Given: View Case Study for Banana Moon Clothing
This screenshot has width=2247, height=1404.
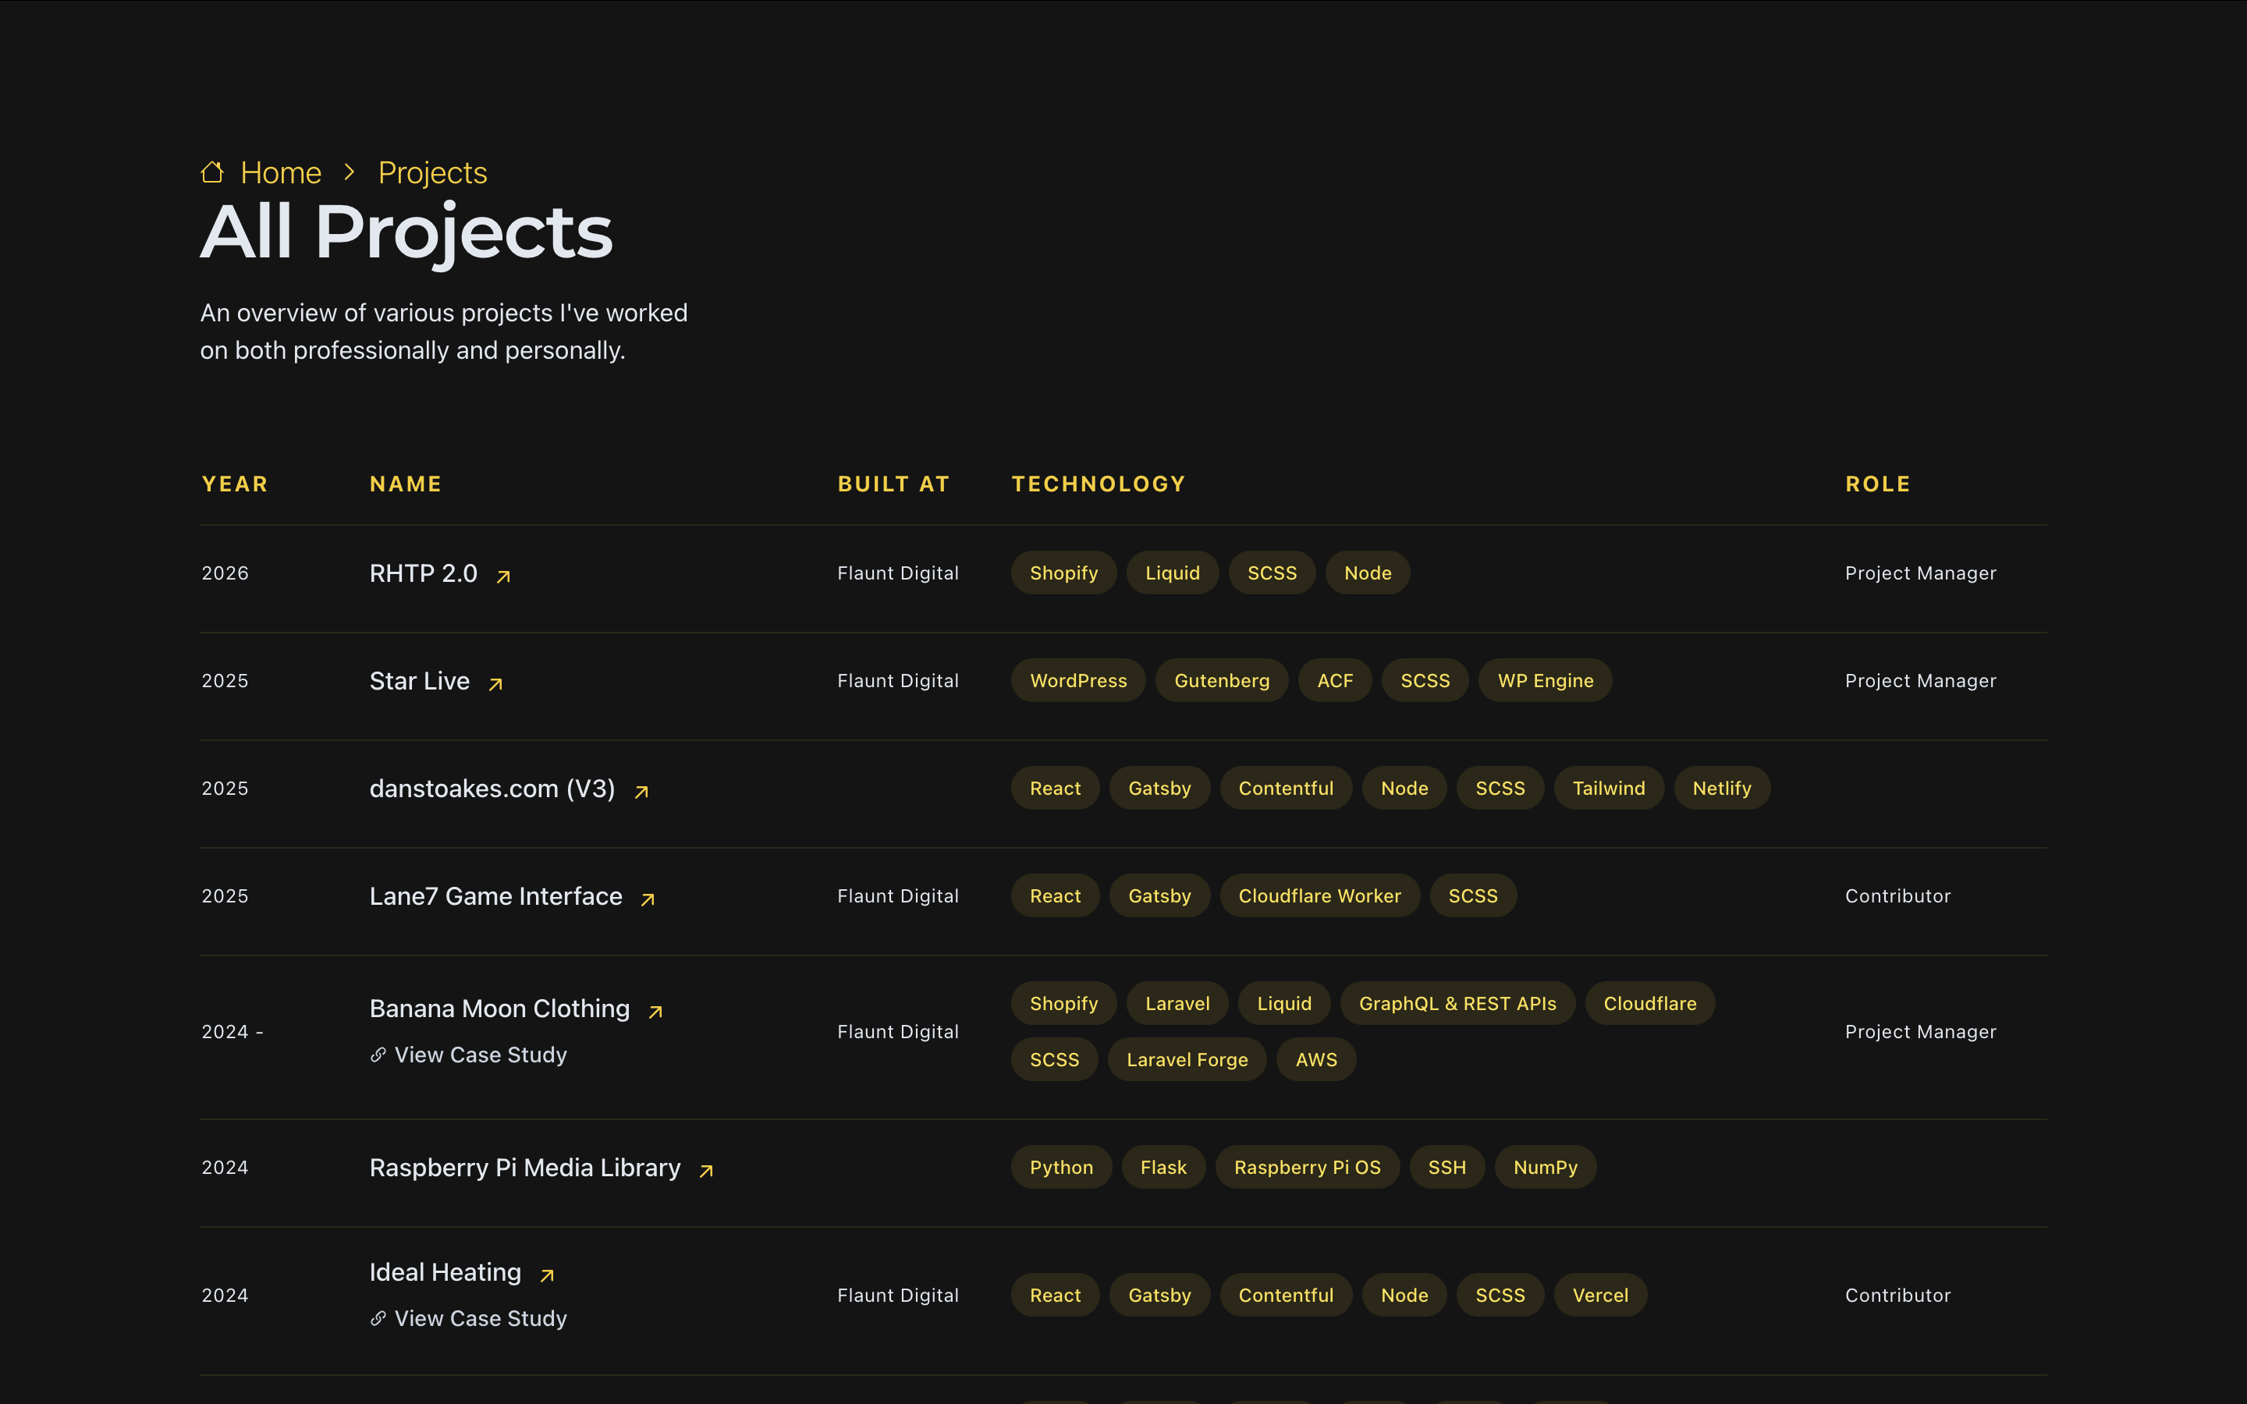Looking at the screenshot, I should click(481, 1055).
